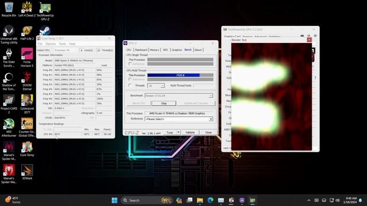Show hidden icons chevron in system tray

[309, 200]
